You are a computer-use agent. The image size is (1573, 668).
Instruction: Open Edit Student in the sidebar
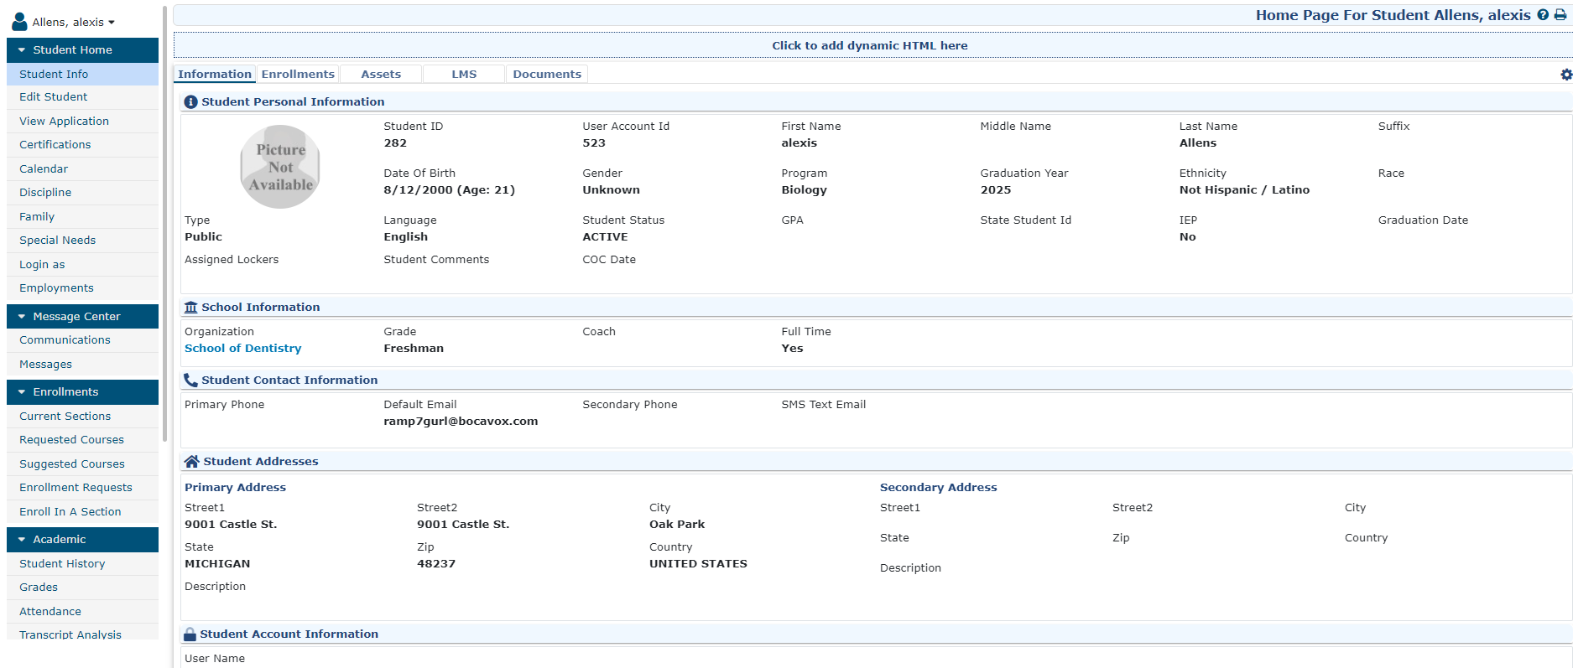(x=54, y=97)
